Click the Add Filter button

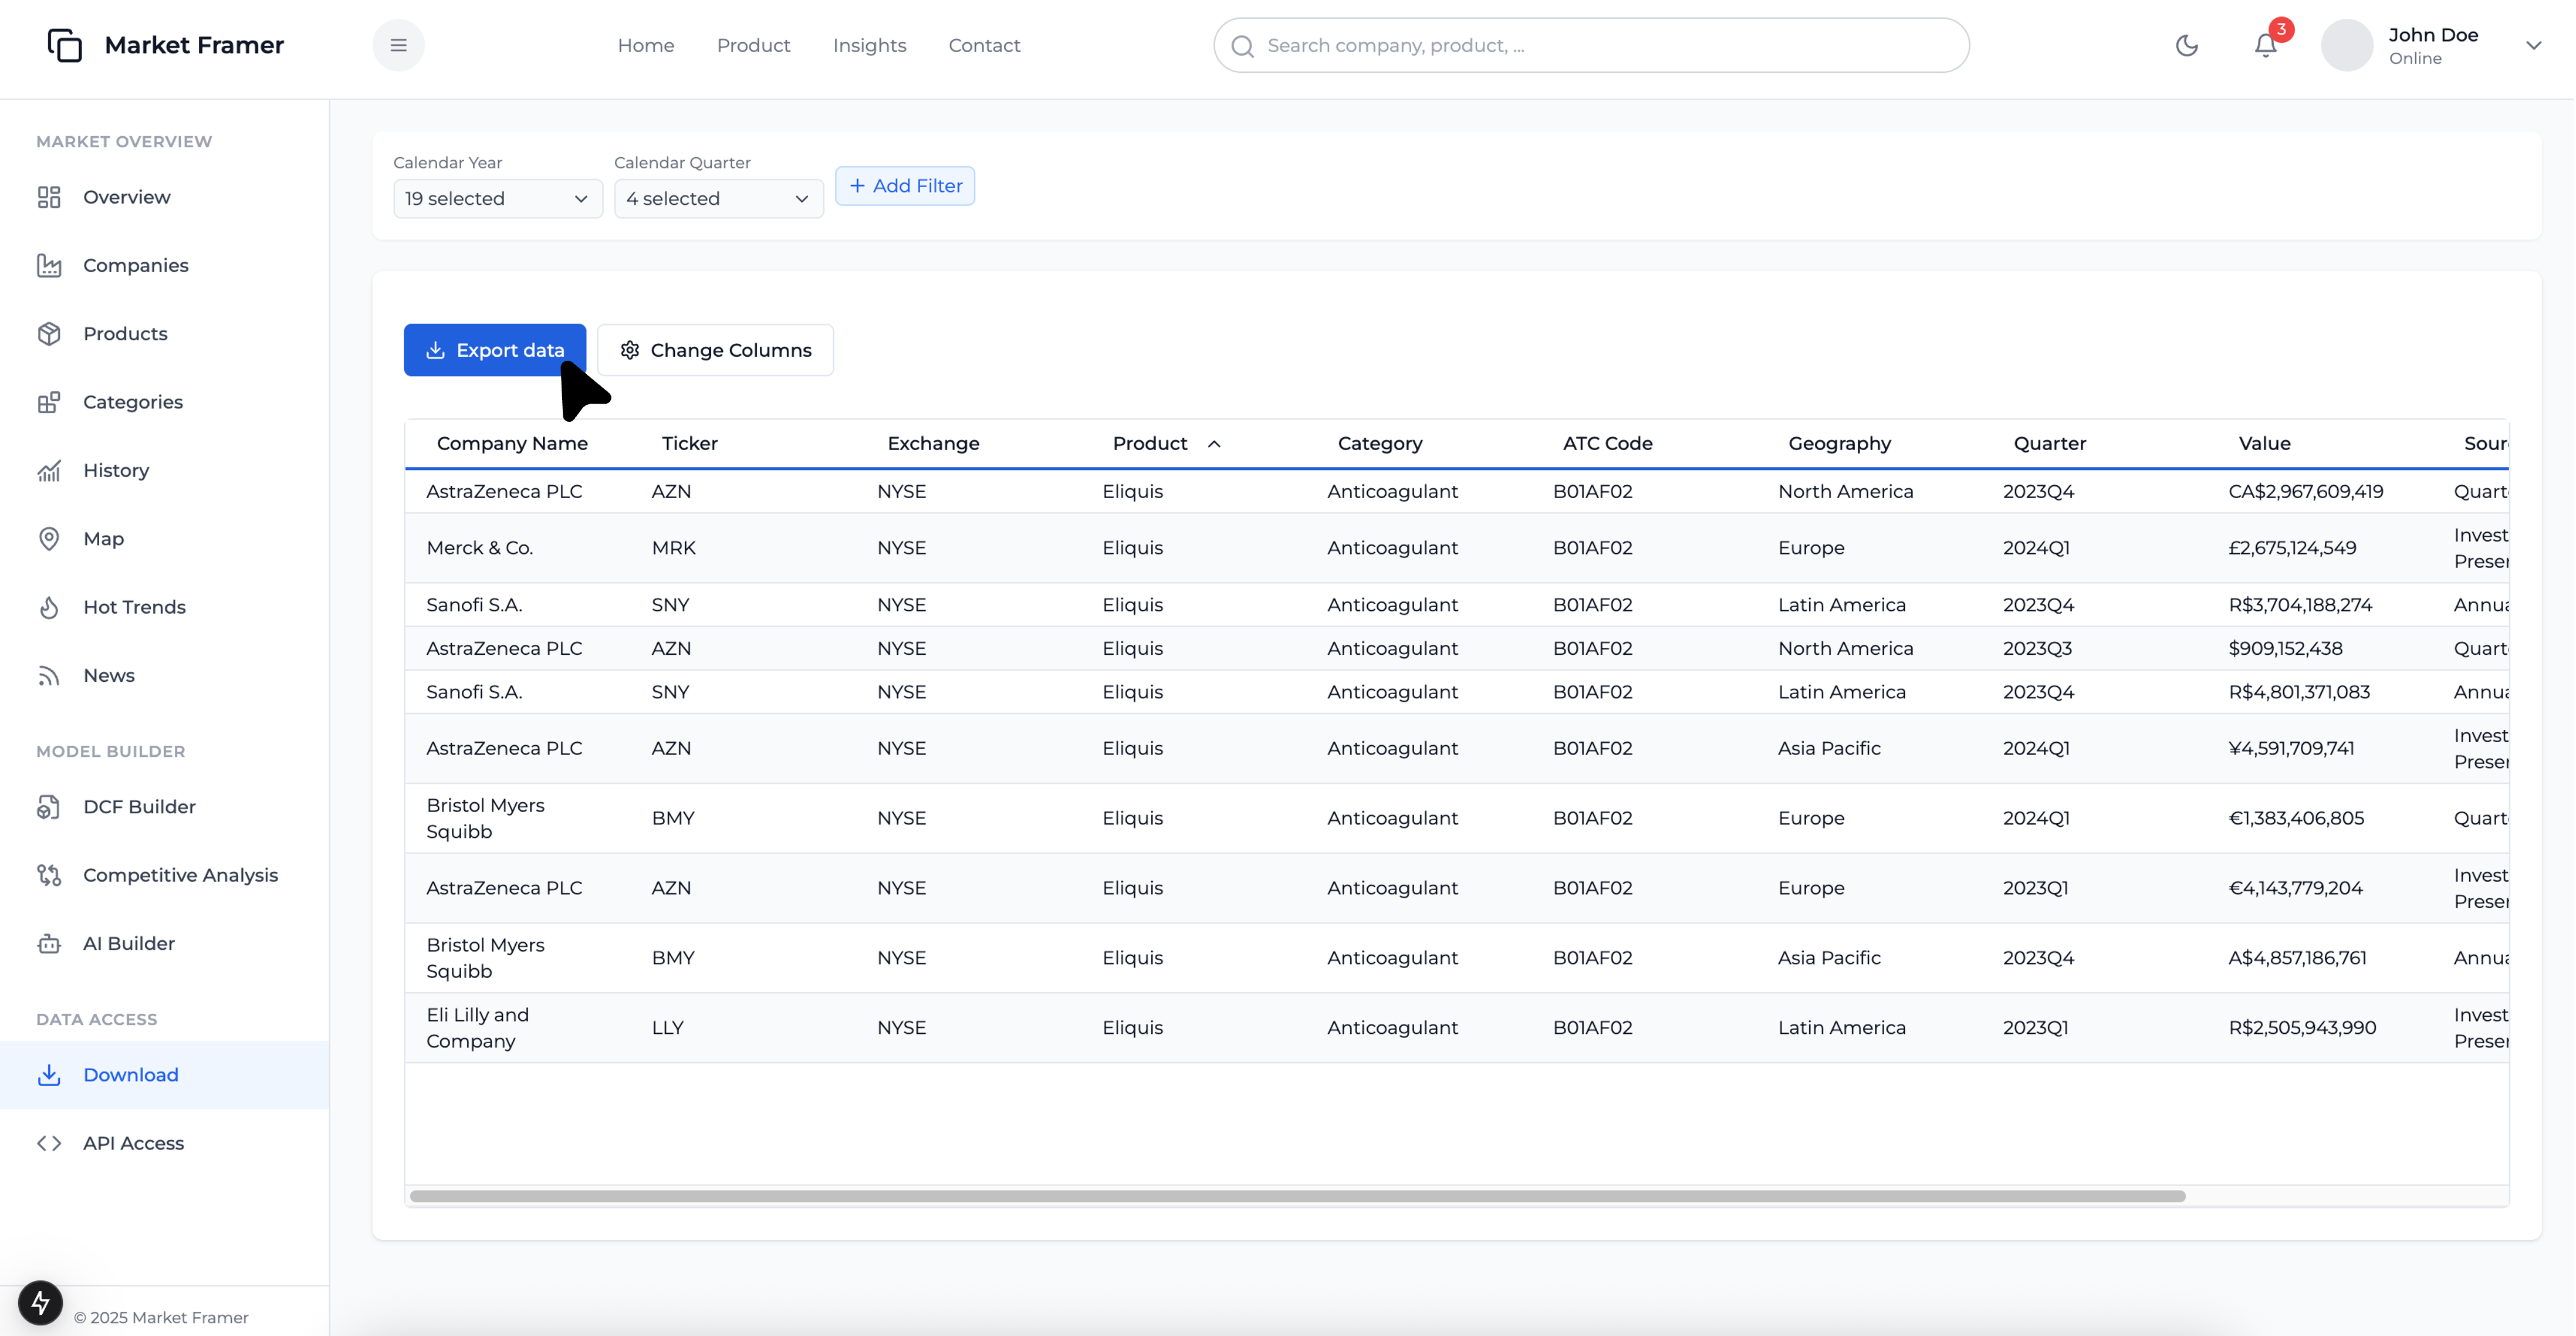(x=904, y=186)
